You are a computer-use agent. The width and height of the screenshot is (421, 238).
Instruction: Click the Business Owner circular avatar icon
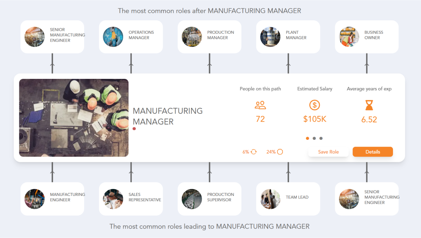pyautogui.click(x=349, y=36)
